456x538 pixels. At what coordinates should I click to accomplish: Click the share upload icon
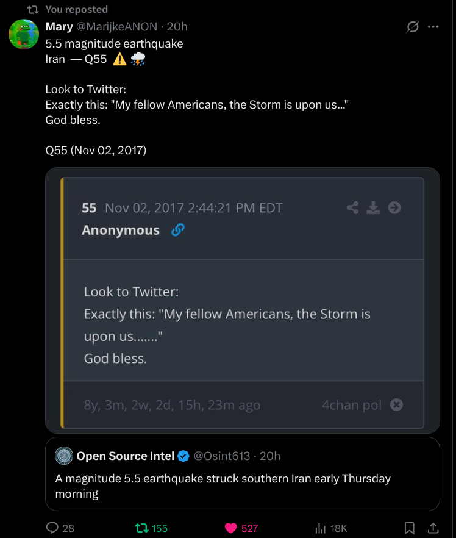click(433, 528)
